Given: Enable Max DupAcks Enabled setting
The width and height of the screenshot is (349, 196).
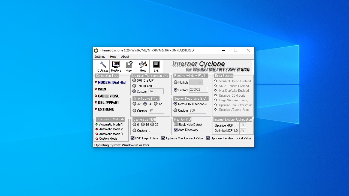Looking at the screenshot, I should (x=216, y=91).
